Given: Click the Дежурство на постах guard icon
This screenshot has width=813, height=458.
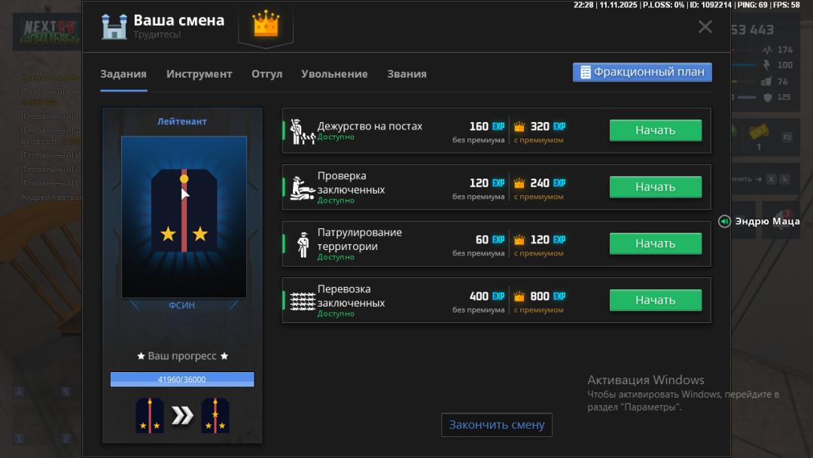Looking at the screenshot, I should coord(303,131).
